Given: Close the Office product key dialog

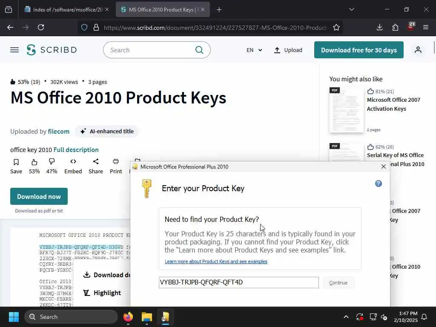Looking at the screenshot, I should [x=384, y=166].
